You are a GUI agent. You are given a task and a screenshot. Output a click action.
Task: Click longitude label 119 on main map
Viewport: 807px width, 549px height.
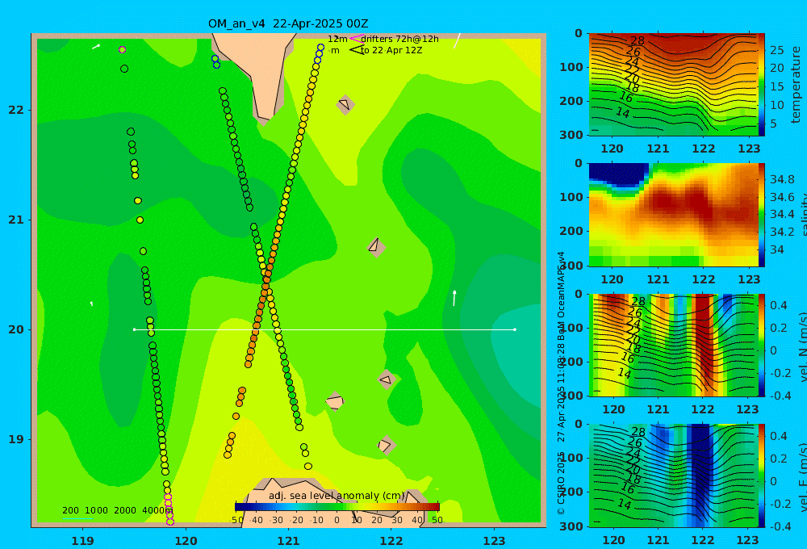point(82,541)
